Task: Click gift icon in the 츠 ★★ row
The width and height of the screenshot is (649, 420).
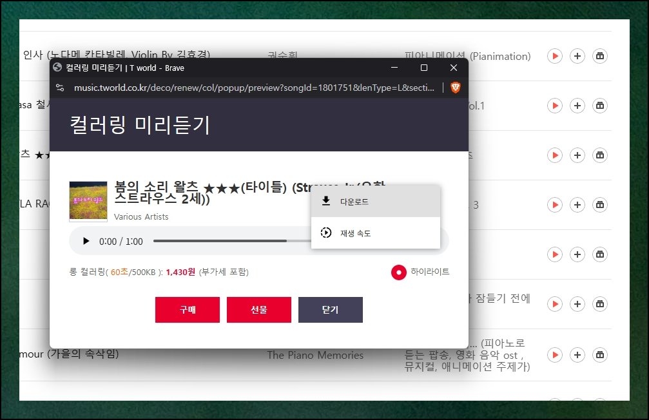Action: (600, 155)
